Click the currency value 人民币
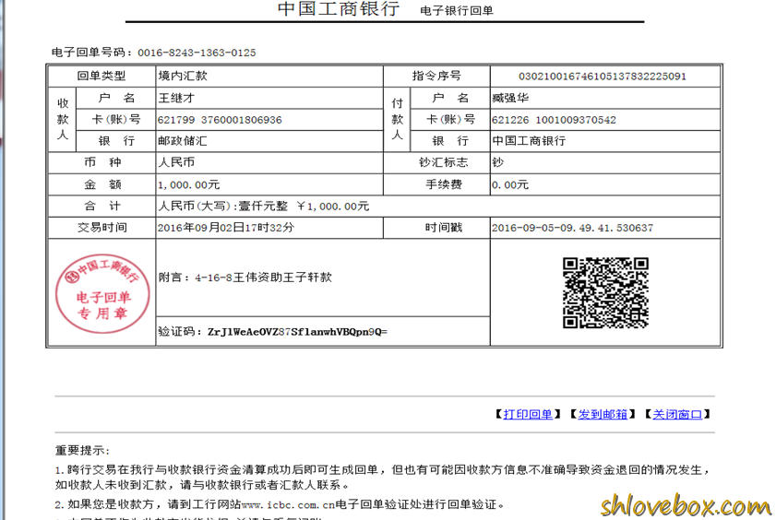 pyautogui.click(x=176, y=162)
